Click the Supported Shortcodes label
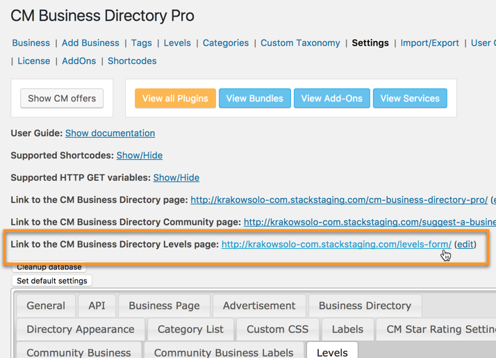The image size is (496, 358). point(63,156)
